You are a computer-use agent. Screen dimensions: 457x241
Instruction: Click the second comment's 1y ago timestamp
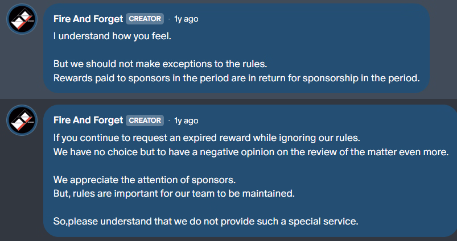pos(186,120)
